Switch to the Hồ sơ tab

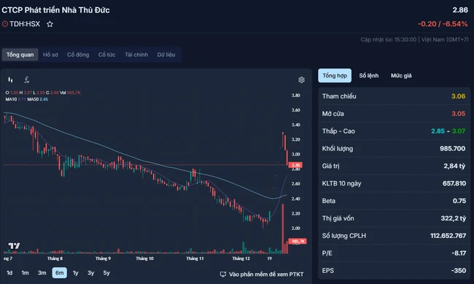[x=50, y=55]
